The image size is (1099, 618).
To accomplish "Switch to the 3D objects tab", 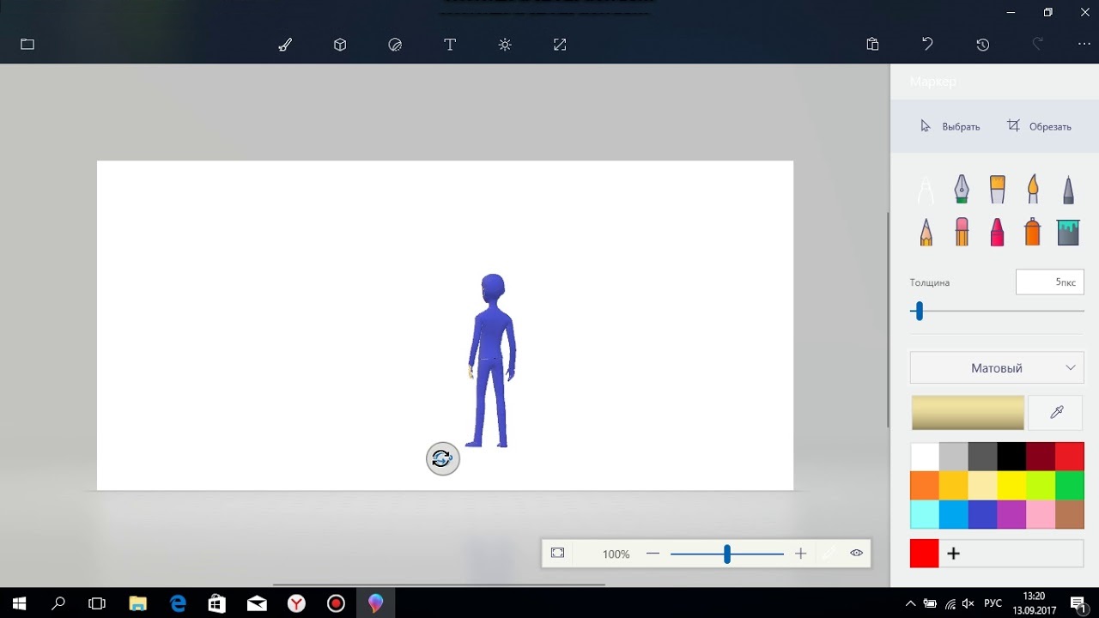I will 340,45.
